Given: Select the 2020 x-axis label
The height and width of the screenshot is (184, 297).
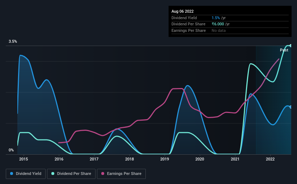Looking at the screenshot, I should (200, 159).
